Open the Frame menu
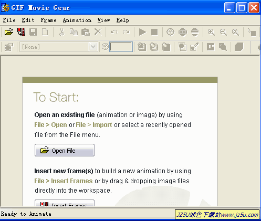This screenshot has height=221, width=261. 48,20
